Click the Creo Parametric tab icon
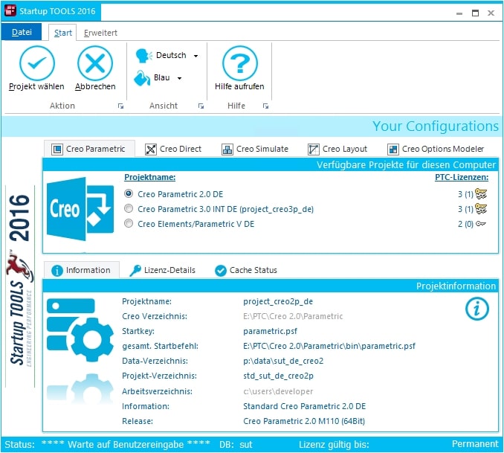Image resolution: width=504 pixels, height=453 pixels. point(57,150)
